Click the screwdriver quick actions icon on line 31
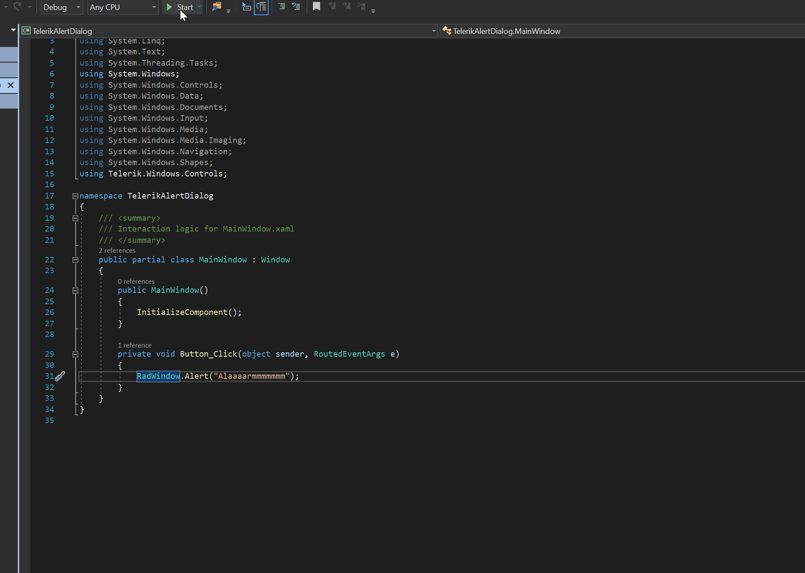Screen dimensions: 805x573 pyautogui.click(x=60, y=376)
